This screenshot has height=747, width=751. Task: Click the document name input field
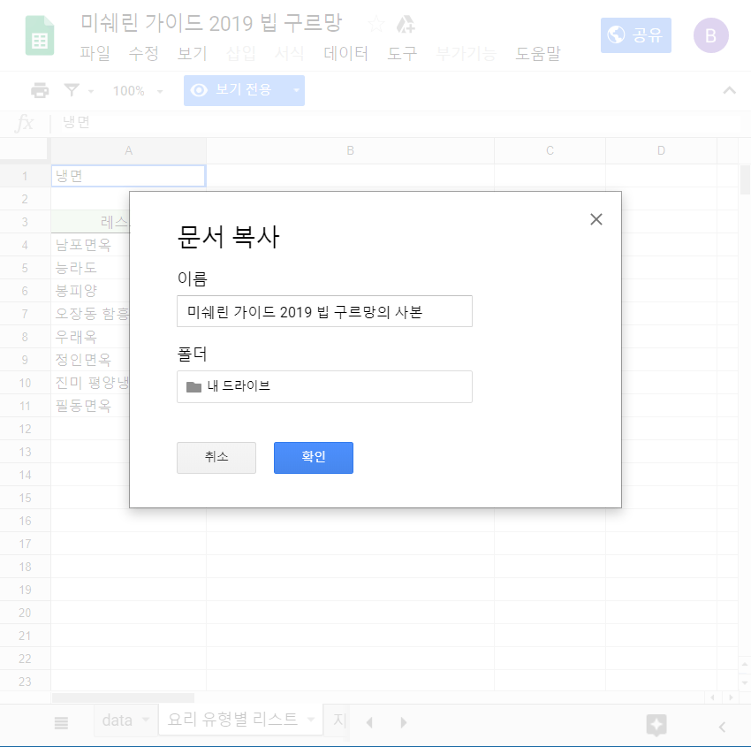coord(324,311)
